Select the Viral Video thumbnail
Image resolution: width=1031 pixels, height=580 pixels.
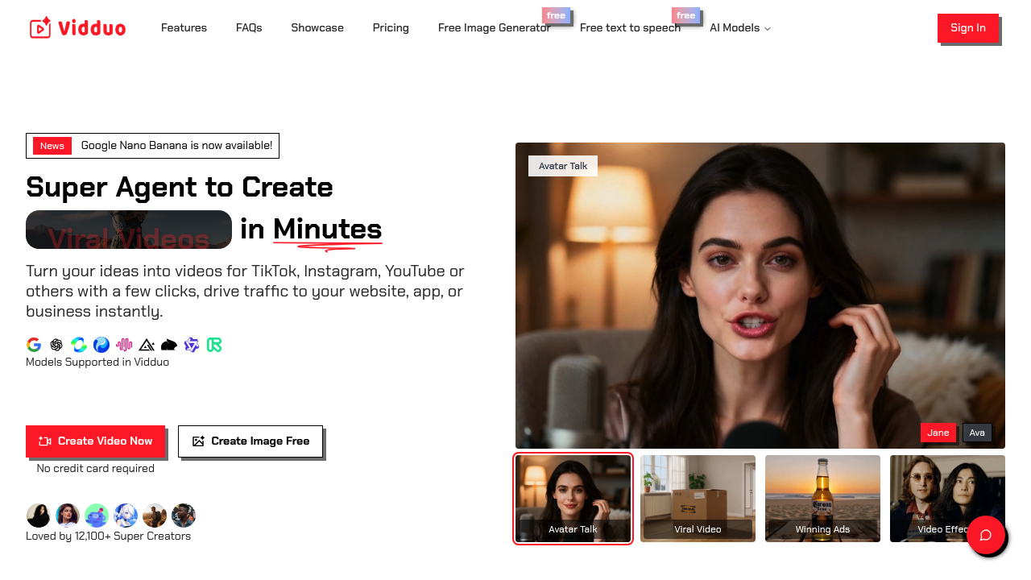click(x=698, y=499)
